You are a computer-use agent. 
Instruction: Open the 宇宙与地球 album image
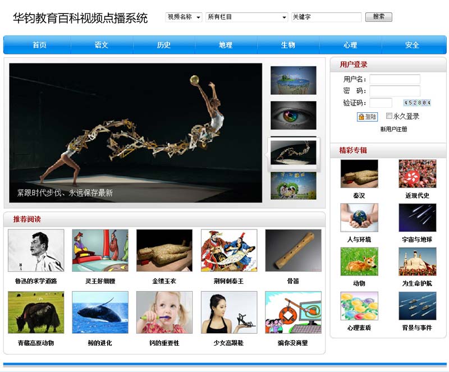tap(417, 218)
